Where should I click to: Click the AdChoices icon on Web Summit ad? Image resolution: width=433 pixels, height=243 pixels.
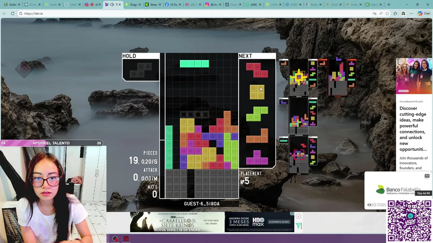pyautogui.click(x=430, y=60)
